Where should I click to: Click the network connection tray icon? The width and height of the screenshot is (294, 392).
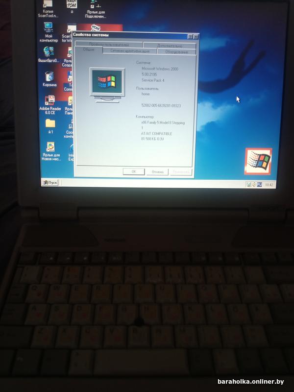pos(249,185)
